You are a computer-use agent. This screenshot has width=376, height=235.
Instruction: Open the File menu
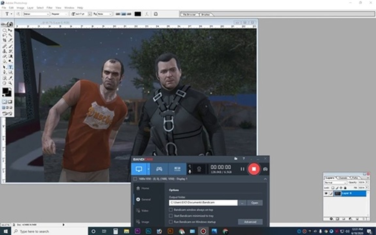(x=4, y=8)
